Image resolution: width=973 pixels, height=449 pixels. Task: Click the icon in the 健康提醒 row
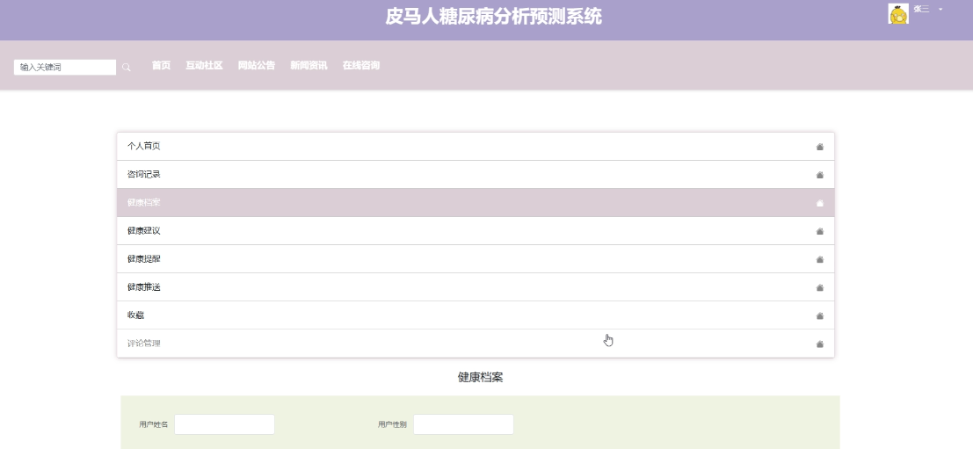pos(819,259)
